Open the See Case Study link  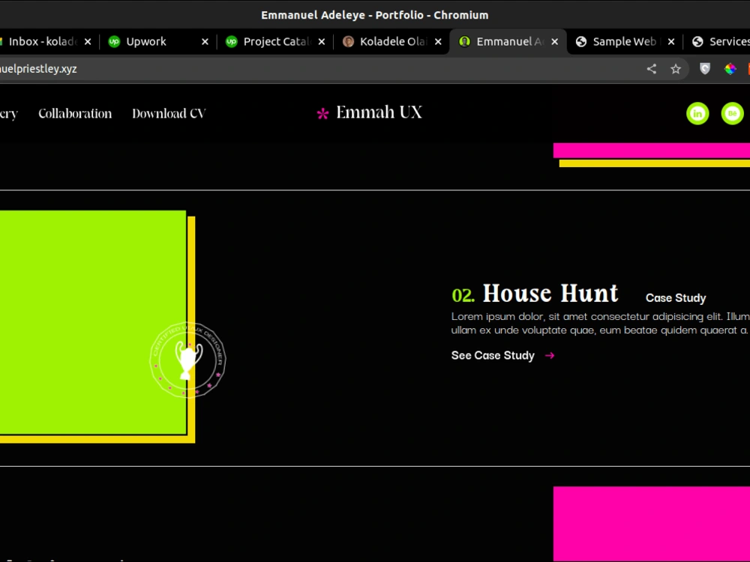(x=493, y=355)
